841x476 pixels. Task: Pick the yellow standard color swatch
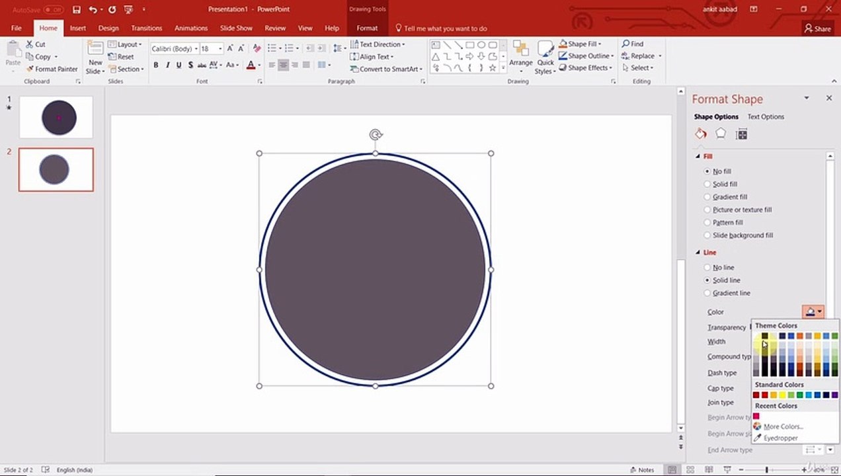point(782,395)
